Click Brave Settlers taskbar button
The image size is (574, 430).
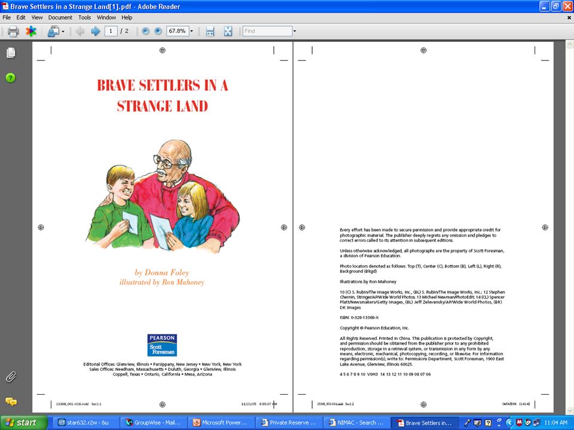coord(425,423)
